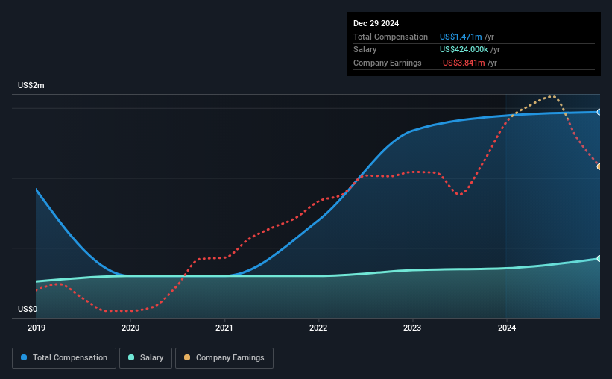Select the Total Compensation endpoint marker on chart
Image resolution: width=612 pixels, height=379 pixels.
599,112
